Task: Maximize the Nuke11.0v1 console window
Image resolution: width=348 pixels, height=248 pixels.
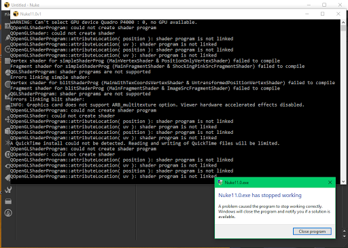Action: point(322,14)
